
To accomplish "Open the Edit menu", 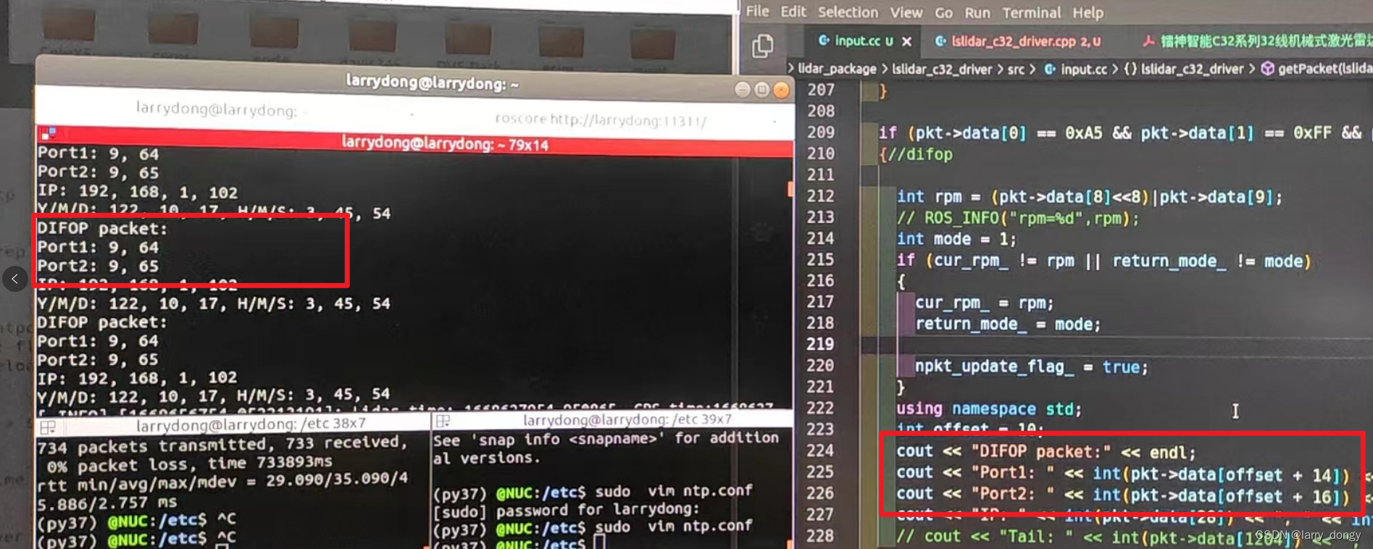I will pyautogui.click(x=793, y=12).
